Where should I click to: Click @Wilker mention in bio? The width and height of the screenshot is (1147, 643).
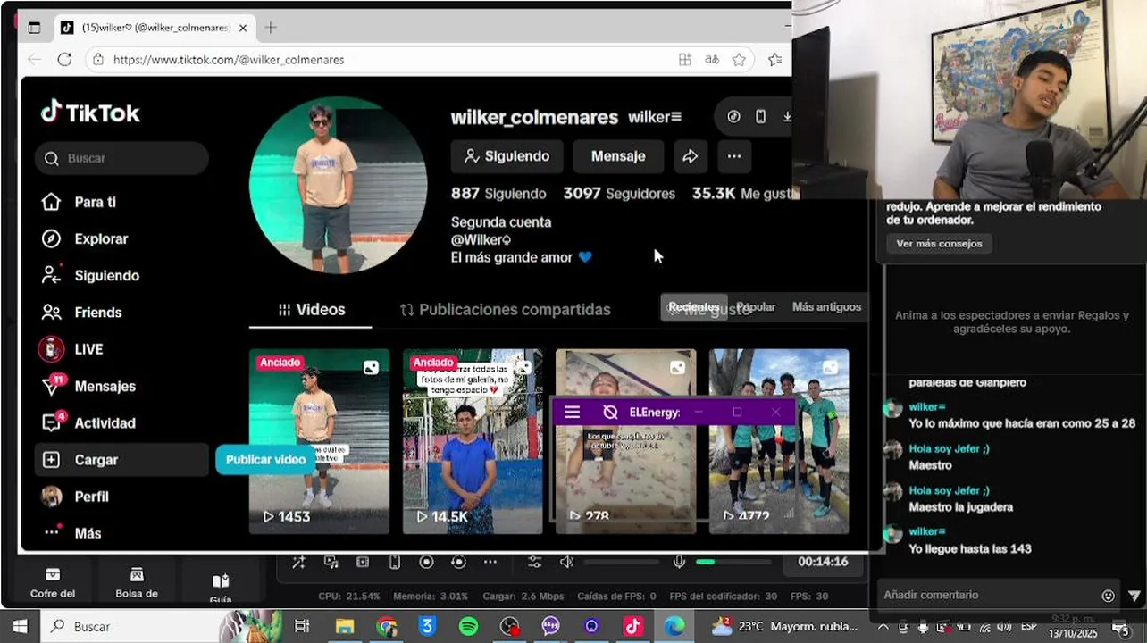coord(481,239)
